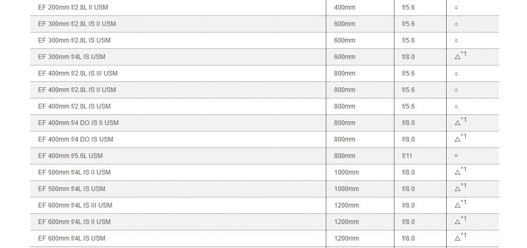Image resolution: width=527 pixels, height=248 pixels.
Task: Click the circle symbol for EF 200mm f/2.8L II USM
Action: click(456, 8)
